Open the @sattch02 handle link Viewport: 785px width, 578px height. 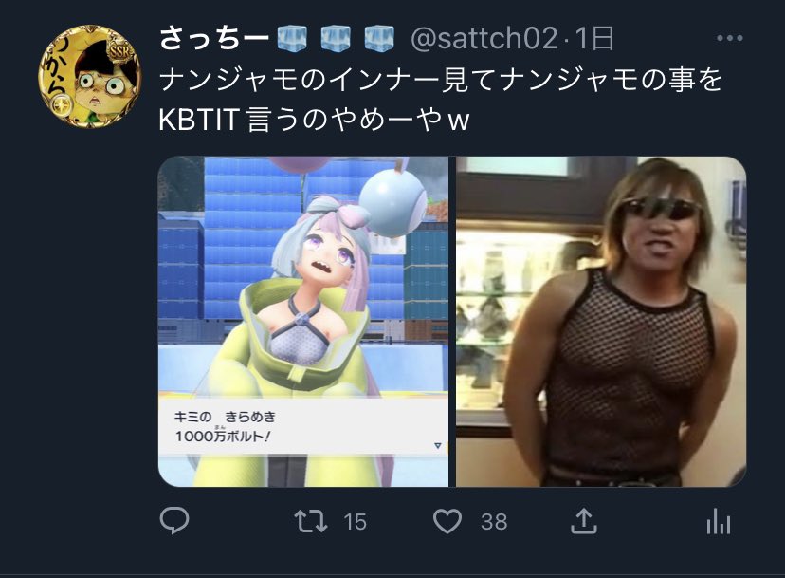[x=484, y=39]
